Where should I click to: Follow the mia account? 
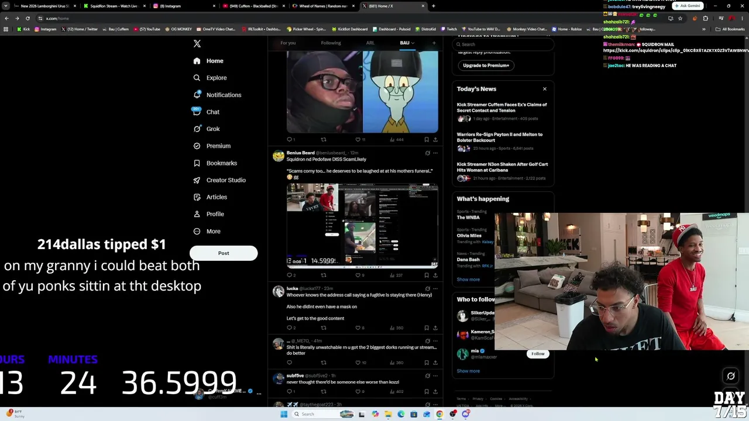pos(538,354)
